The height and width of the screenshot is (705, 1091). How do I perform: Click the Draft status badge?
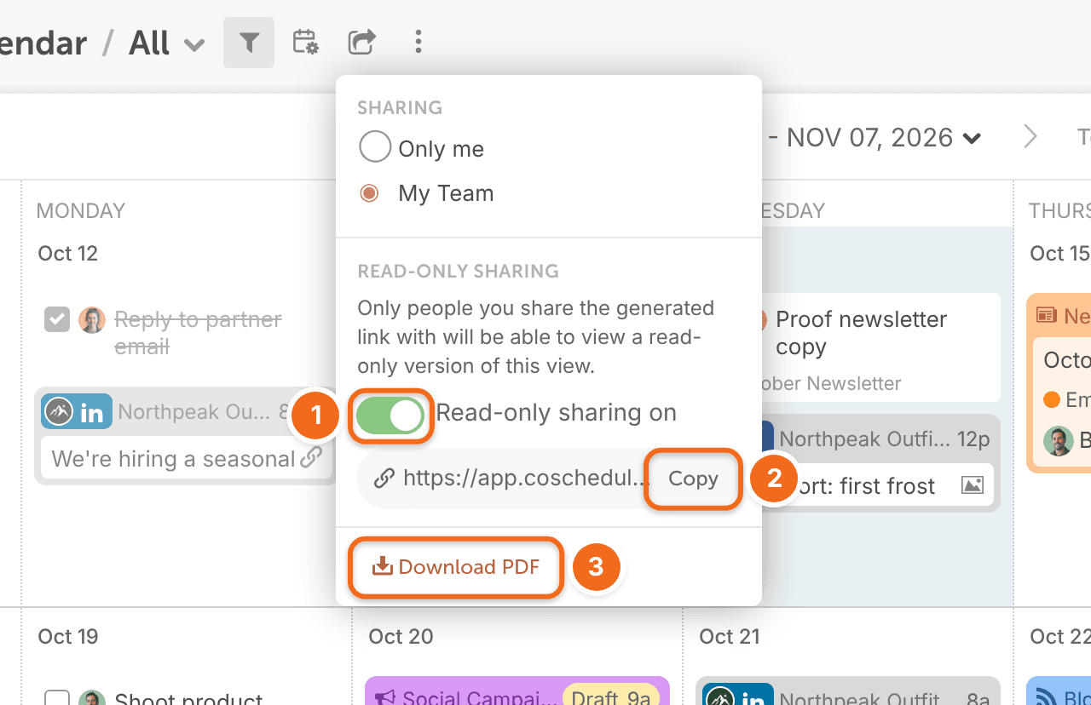[x=595, y=698]
